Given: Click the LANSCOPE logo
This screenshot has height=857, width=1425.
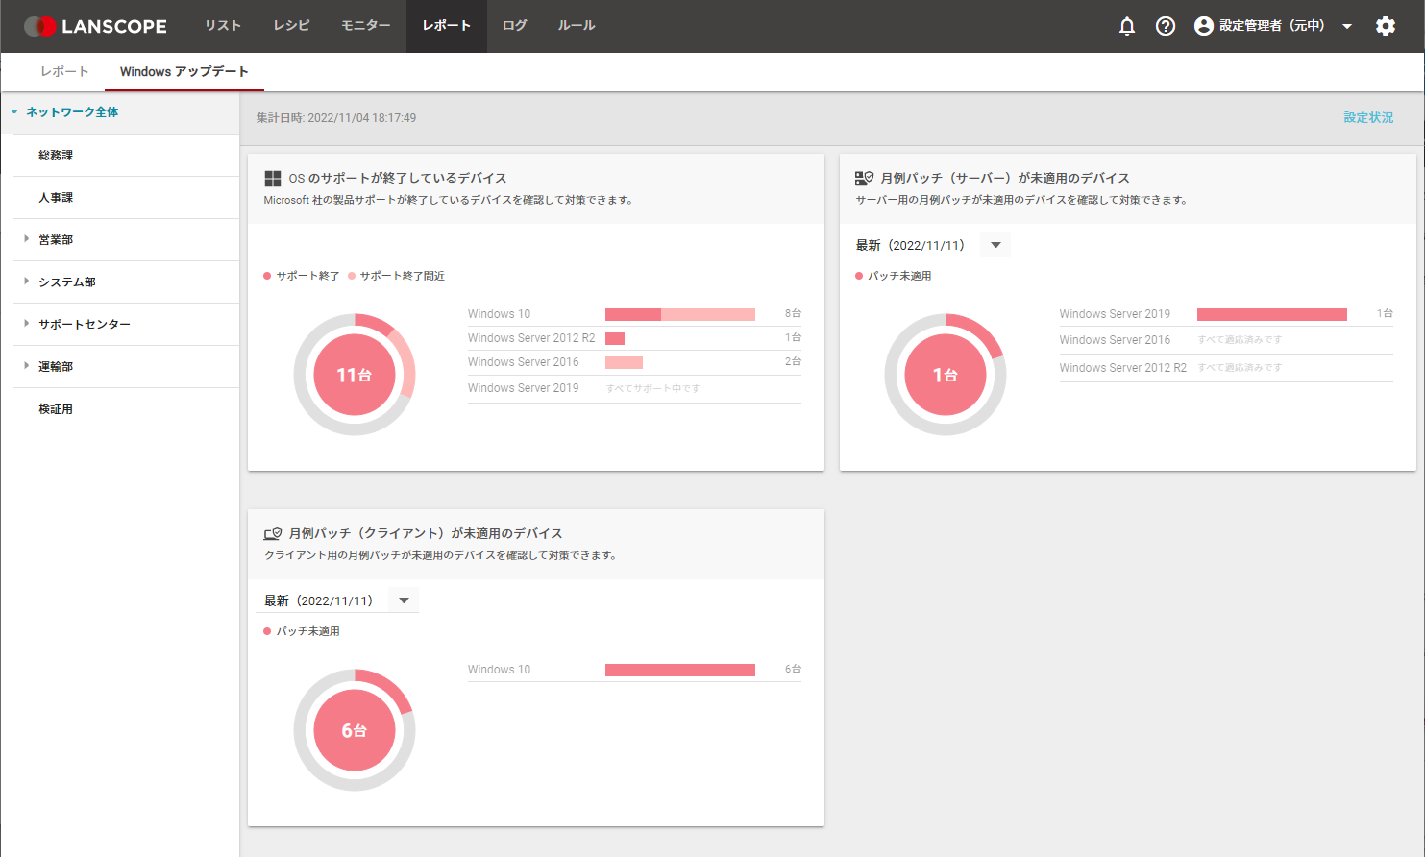Looking at the screenshot, I should 95,26.
